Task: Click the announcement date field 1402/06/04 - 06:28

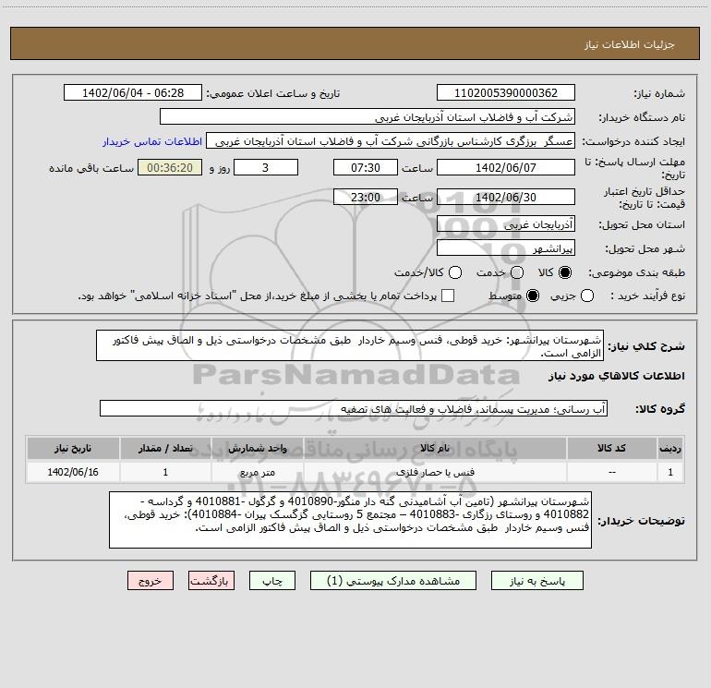Action: tap(133, 93)
